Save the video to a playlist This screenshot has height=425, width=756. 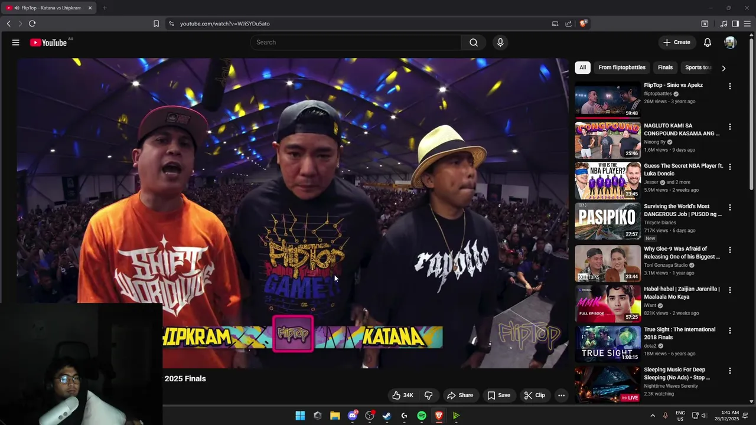(498, 395)
